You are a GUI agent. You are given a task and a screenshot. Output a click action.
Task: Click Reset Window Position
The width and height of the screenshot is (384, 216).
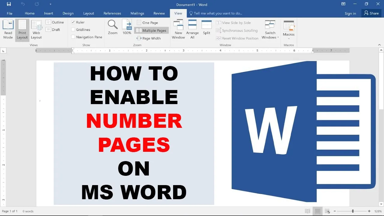coord(237,38)
